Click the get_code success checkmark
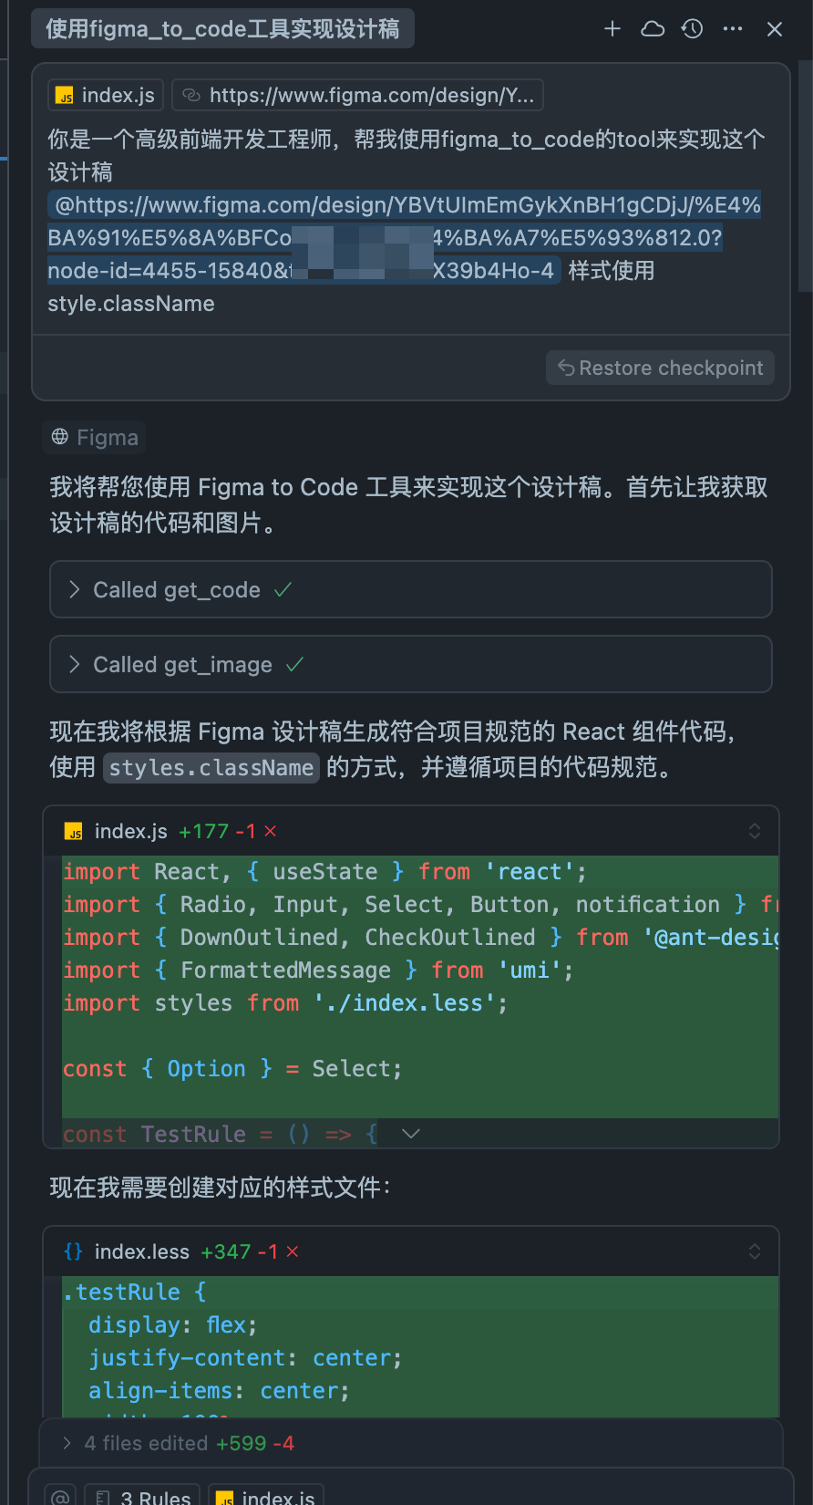The width and height of the screenshot is (813, 1505). [x=283, y=590]
